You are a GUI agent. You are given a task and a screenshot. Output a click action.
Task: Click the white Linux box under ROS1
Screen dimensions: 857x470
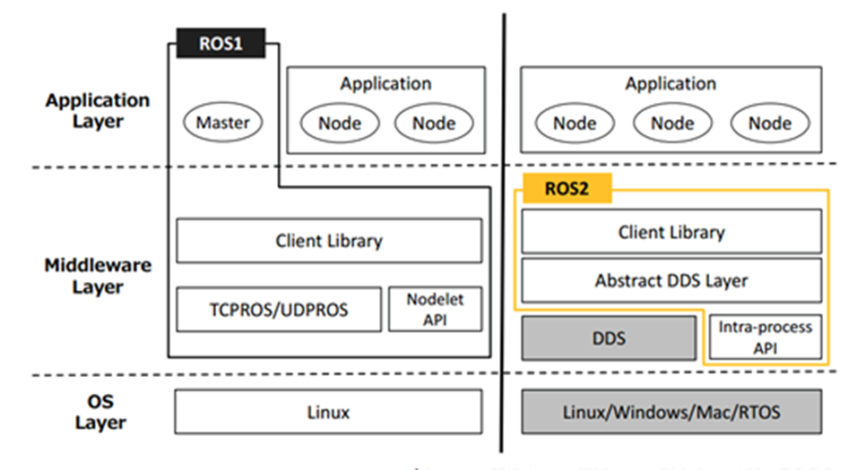328,412
